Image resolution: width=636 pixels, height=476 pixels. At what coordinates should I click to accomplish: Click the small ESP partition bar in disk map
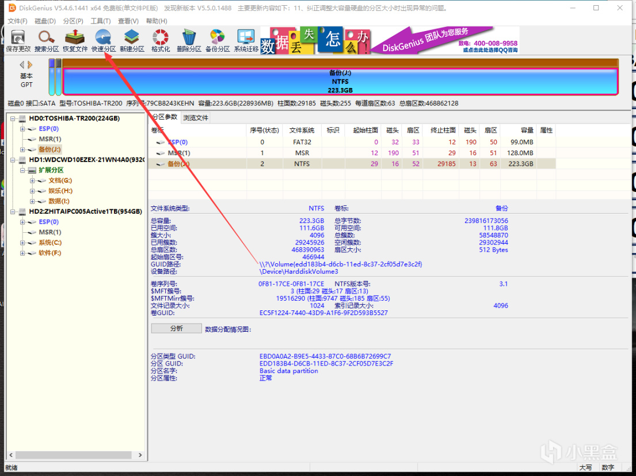tap(51, 77)
